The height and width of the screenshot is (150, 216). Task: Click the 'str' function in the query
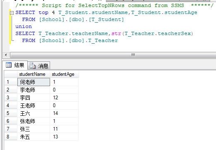[x=116, y=33]
